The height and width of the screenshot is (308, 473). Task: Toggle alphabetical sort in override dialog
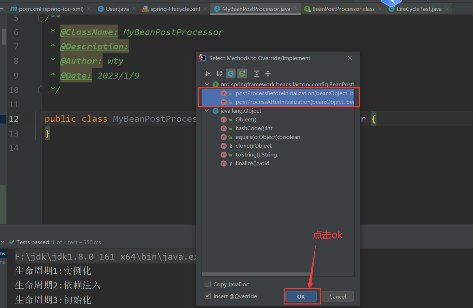pos(219,74)
